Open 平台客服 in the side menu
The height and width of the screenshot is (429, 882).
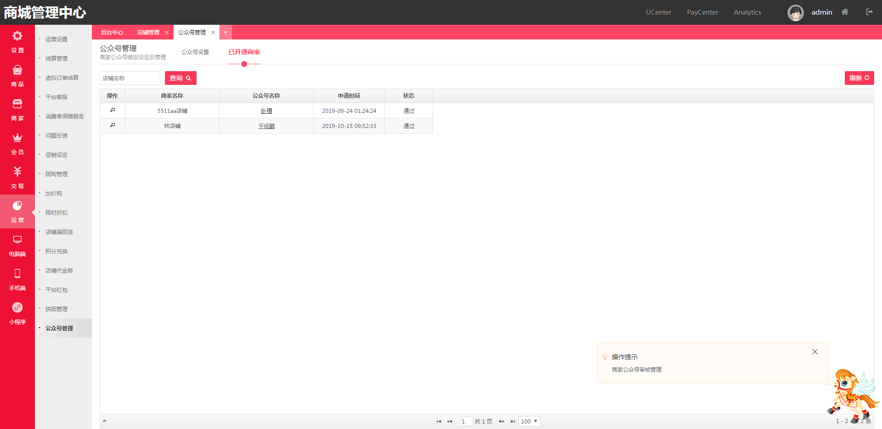point(57,97)
